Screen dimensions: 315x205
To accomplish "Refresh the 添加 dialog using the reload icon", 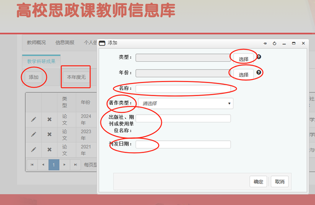I will 274,43.
